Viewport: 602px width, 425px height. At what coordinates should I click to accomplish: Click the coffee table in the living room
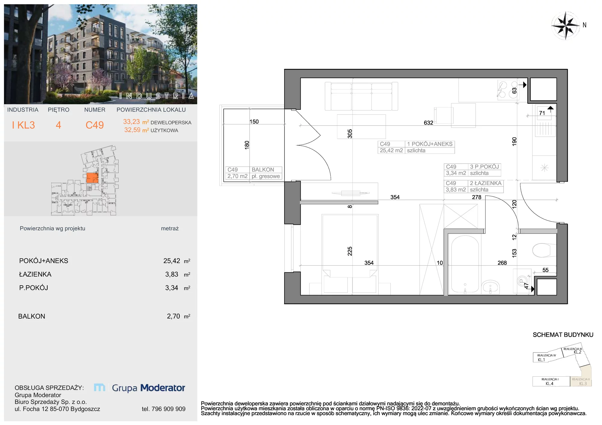[x=361, y=127]
